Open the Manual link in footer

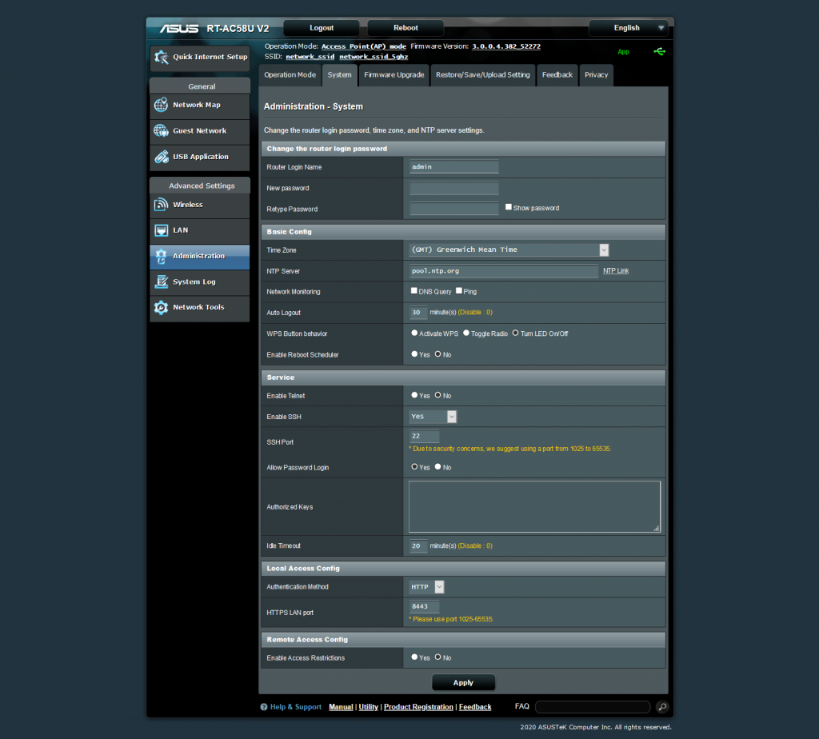[341, 707]
